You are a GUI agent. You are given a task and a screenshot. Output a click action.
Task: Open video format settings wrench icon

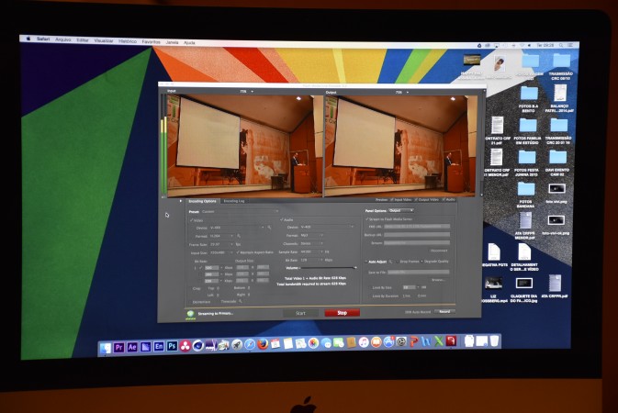tap(239, 236)
